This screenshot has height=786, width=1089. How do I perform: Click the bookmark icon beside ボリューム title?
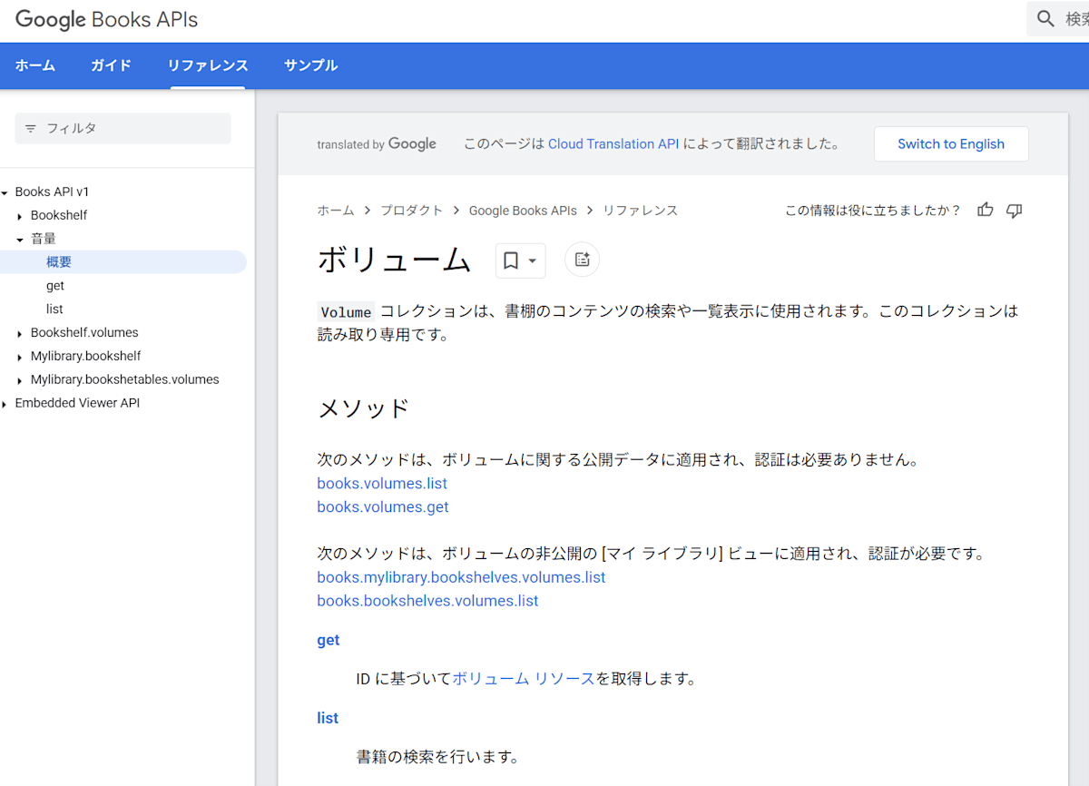tap(511, 260)
